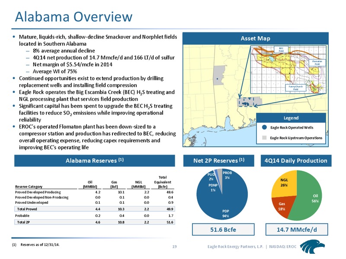Click the Net 2P Reserves header bar

click(219, 161)
